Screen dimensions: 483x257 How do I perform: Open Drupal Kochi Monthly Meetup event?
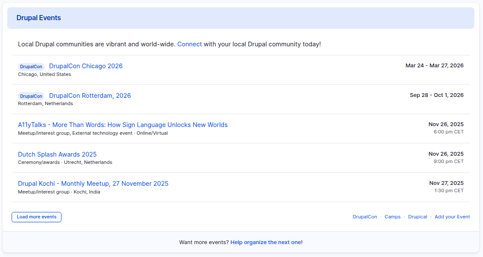point(93,184)
